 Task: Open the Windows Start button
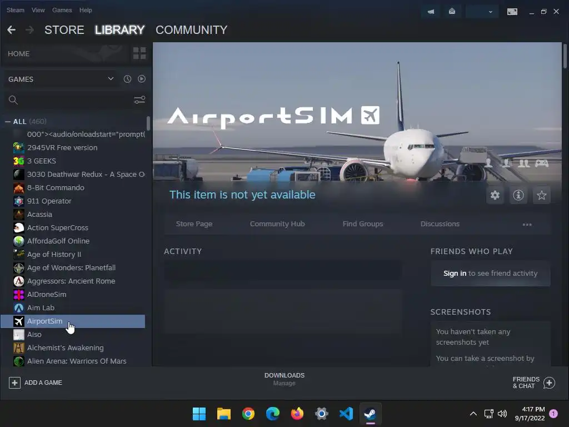click(x=199, y=414)
